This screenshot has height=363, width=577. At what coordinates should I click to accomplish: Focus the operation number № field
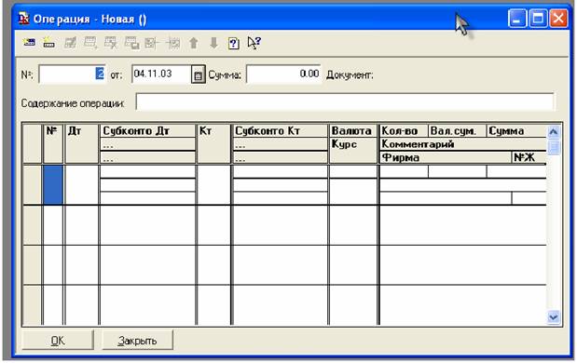tap(72, 74)
